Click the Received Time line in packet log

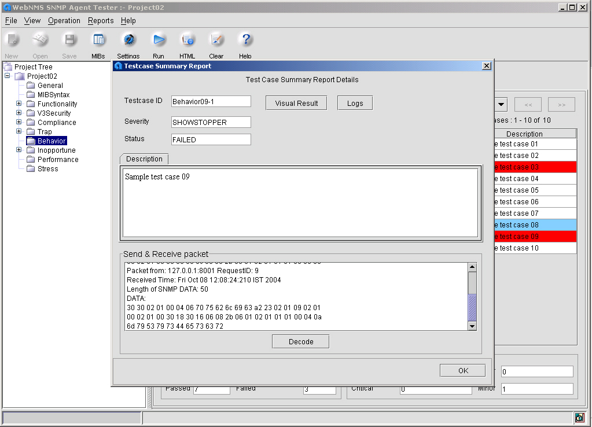204,280
